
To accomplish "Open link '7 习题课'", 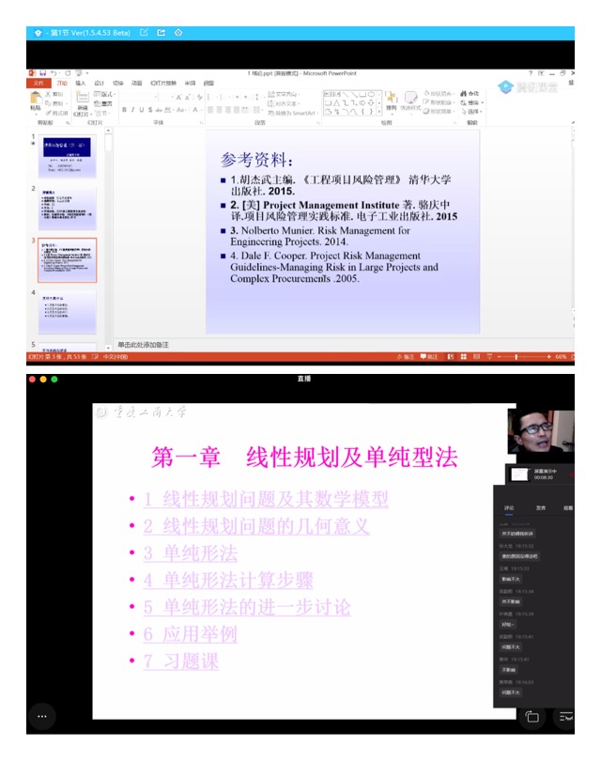I will click(181, 661).
